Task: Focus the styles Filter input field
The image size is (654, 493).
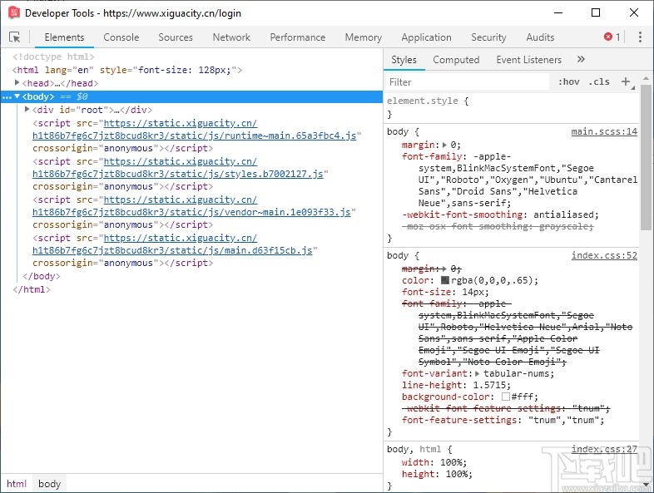Action: [468, 82]
